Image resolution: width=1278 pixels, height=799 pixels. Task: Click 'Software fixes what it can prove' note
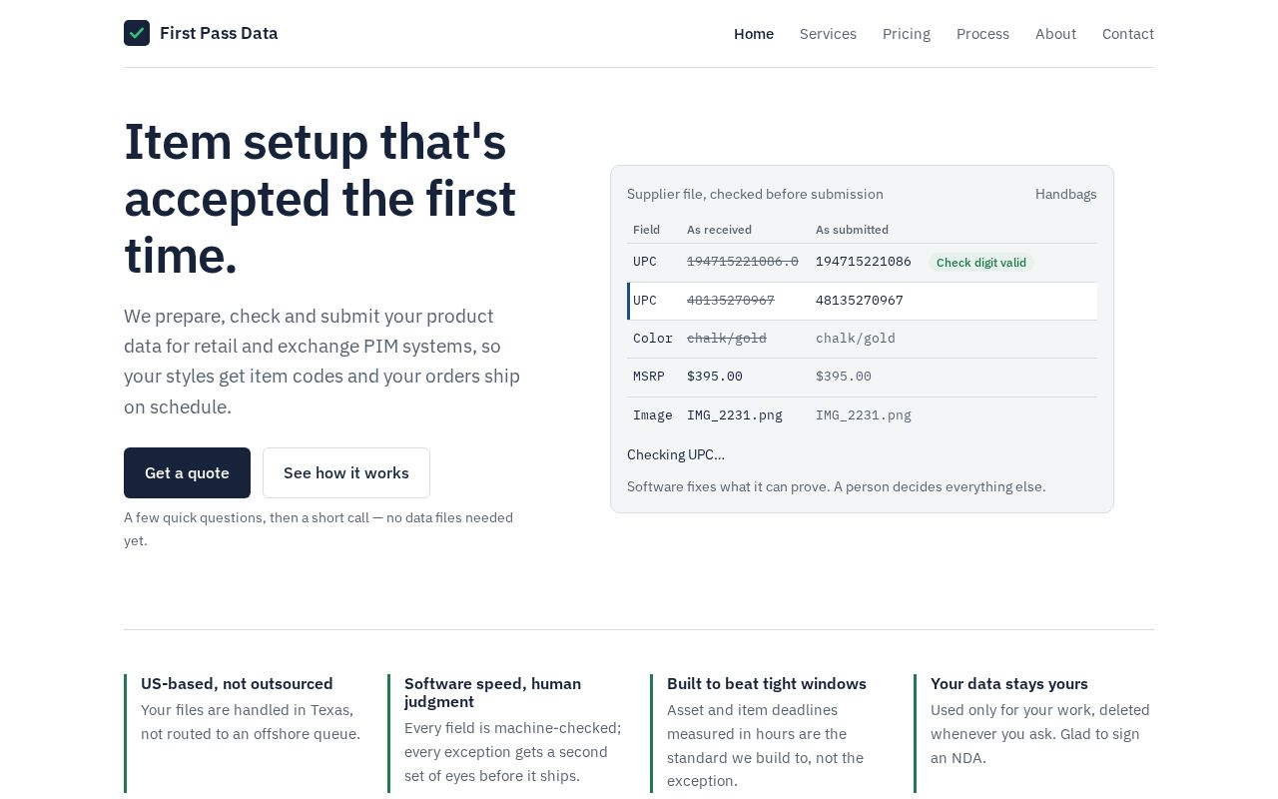837,486
